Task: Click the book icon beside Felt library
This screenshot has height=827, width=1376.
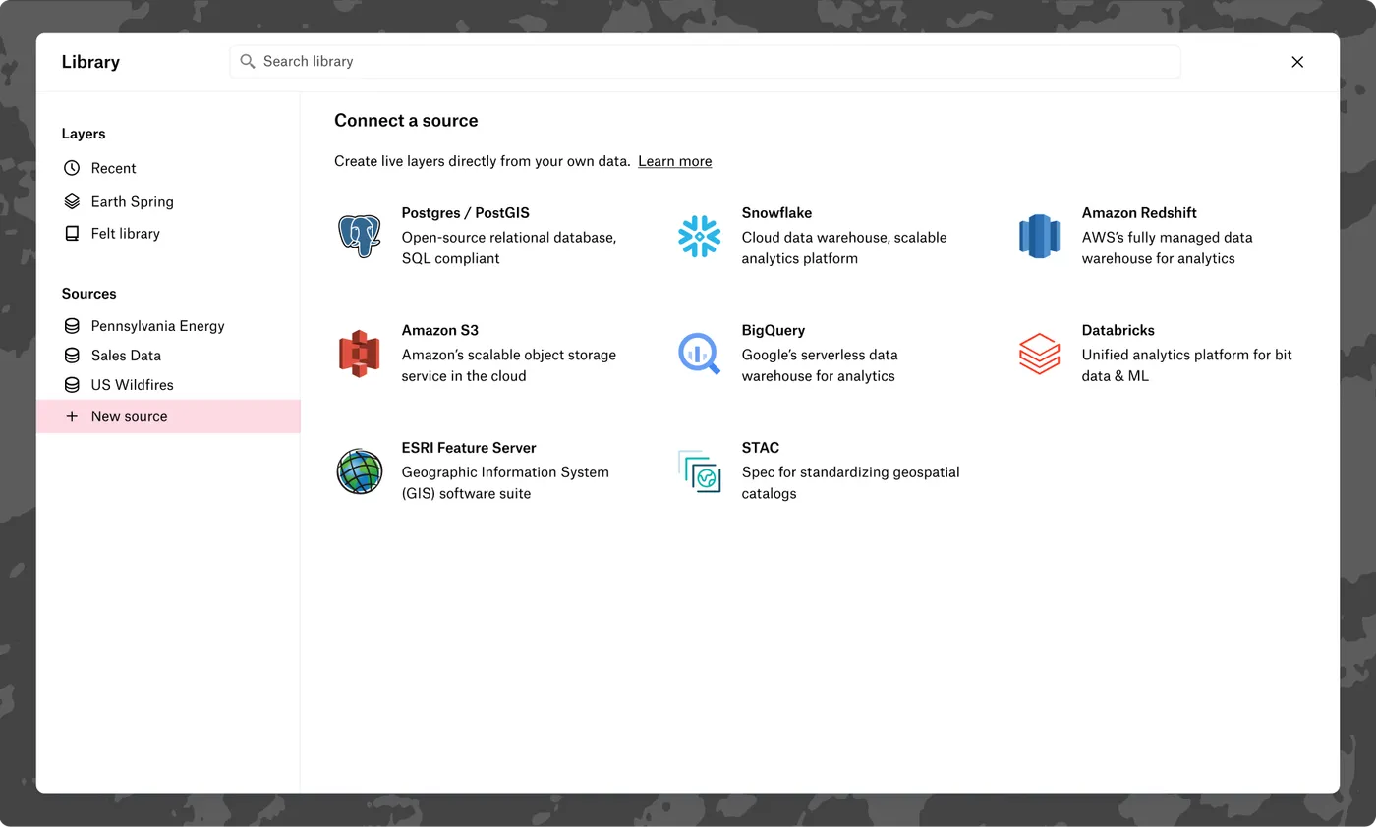Action: (72, 233)
